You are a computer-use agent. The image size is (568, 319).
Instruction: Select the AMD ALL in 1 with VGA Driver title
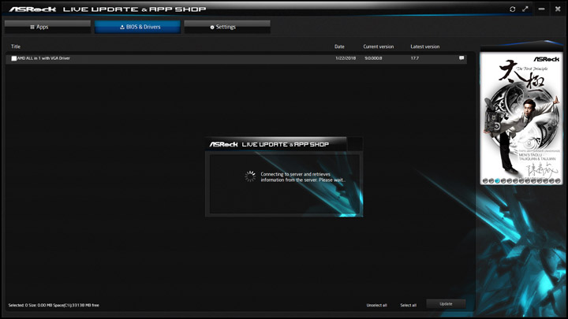coord(43,58)
